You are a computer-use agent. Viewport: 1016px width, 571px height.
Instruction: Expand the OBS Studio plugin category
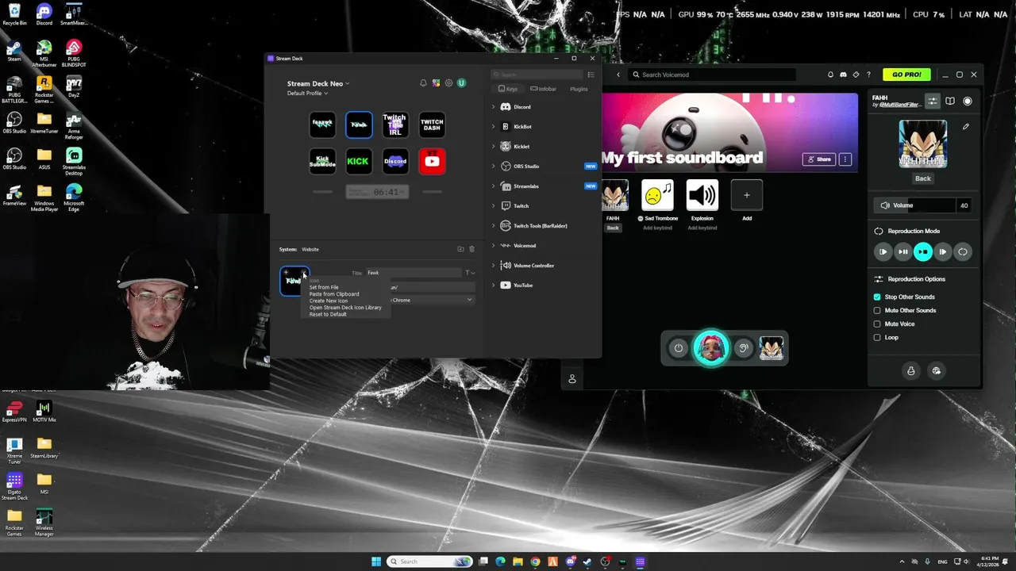[x=493, y=167]
